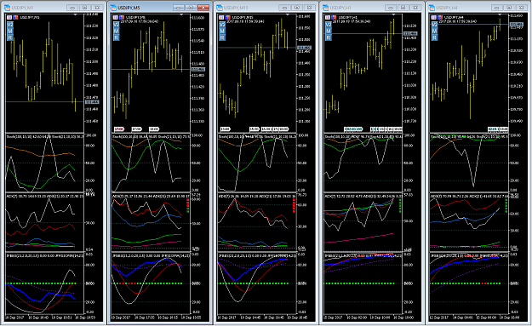Click the white-red flag icon in H4 chart

coord(434,17)
